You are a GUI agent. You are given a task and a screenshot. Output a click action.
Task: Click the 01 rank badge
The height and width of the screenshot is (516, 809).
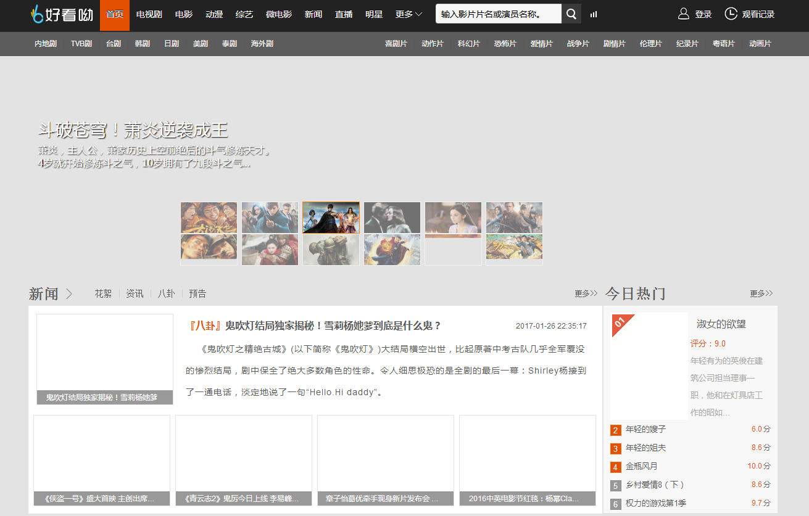620,322
